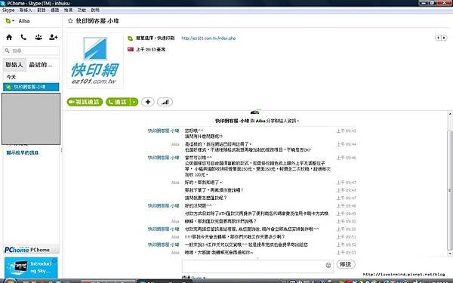Open the 透過 Skype dropdown below input
The image size is (453, 283).
pyautogui.click(x=193, y=278)
